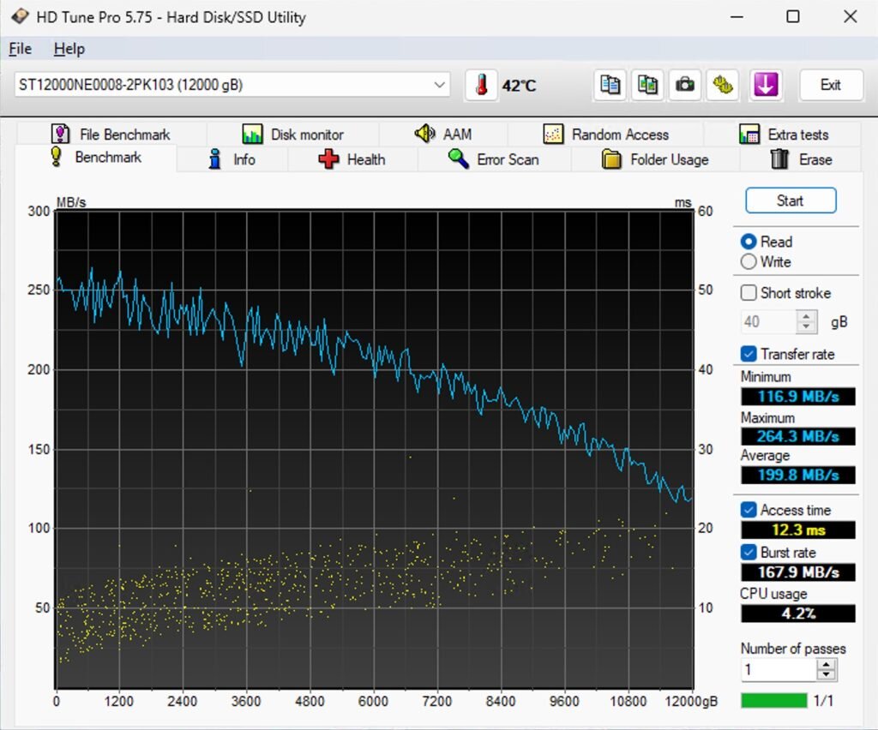Decrease short stroke gB value stepper
878x730 pixels.
coord(806,327)
